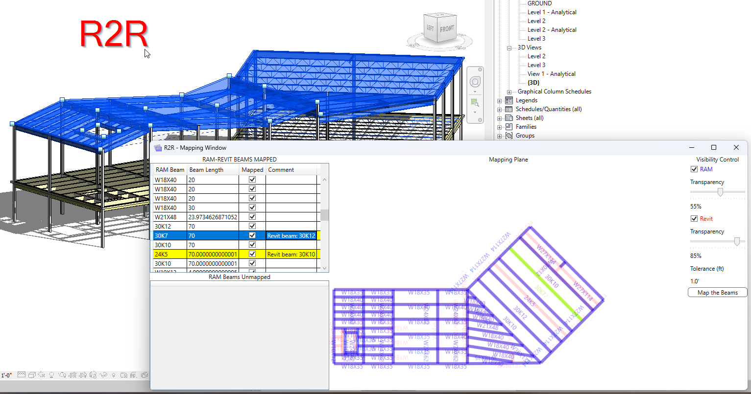Viewport: 751px width, 394px height.
Task: Toggle Mapped checkbox for 30K10 length 70.0000000000001
Action: click(x=252, y=263)
